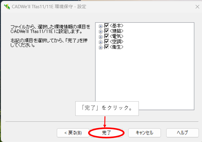Click the 完了 button to finish
The image size is (202, 142).
pos(106,133)
